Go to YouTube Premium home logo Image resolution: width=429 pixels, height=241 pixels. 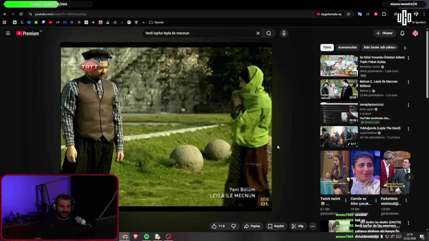(27, 33)
